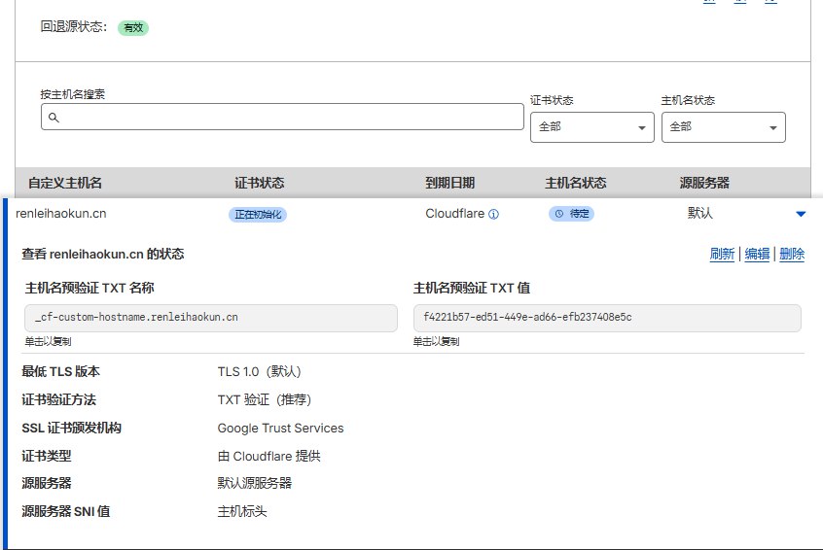
Task: Copy the _cf-custom-hostname TXT name field
Action: point(210,318)
